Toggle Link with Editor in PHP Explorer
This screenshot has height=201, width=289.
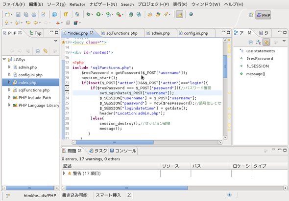(46, 51)
